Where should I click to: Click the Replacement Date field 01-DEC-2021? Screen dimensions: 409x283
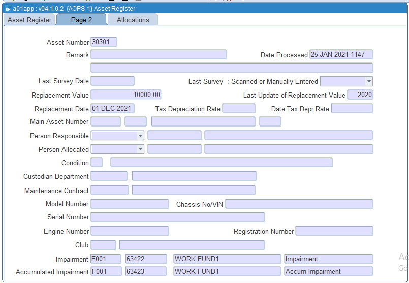[x=112, y=109]
